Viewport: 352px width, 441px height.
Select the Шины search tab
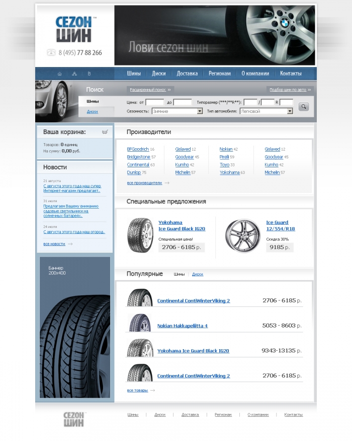point(93,101)
